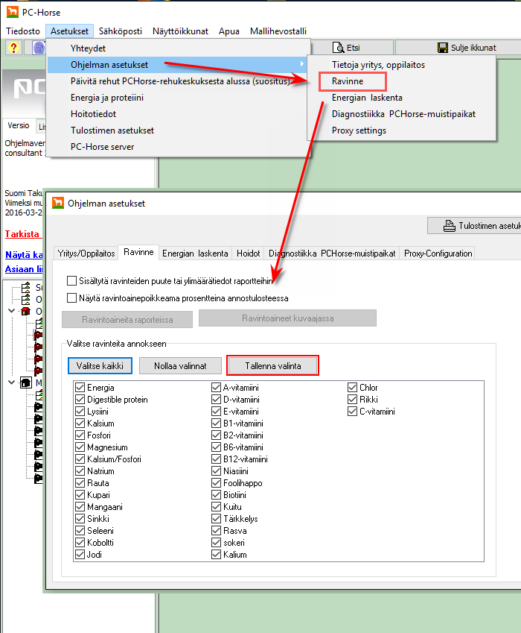521x633 pixels.
Task: Select the black stable icon in the tree
Action: [x=25, y=382]
